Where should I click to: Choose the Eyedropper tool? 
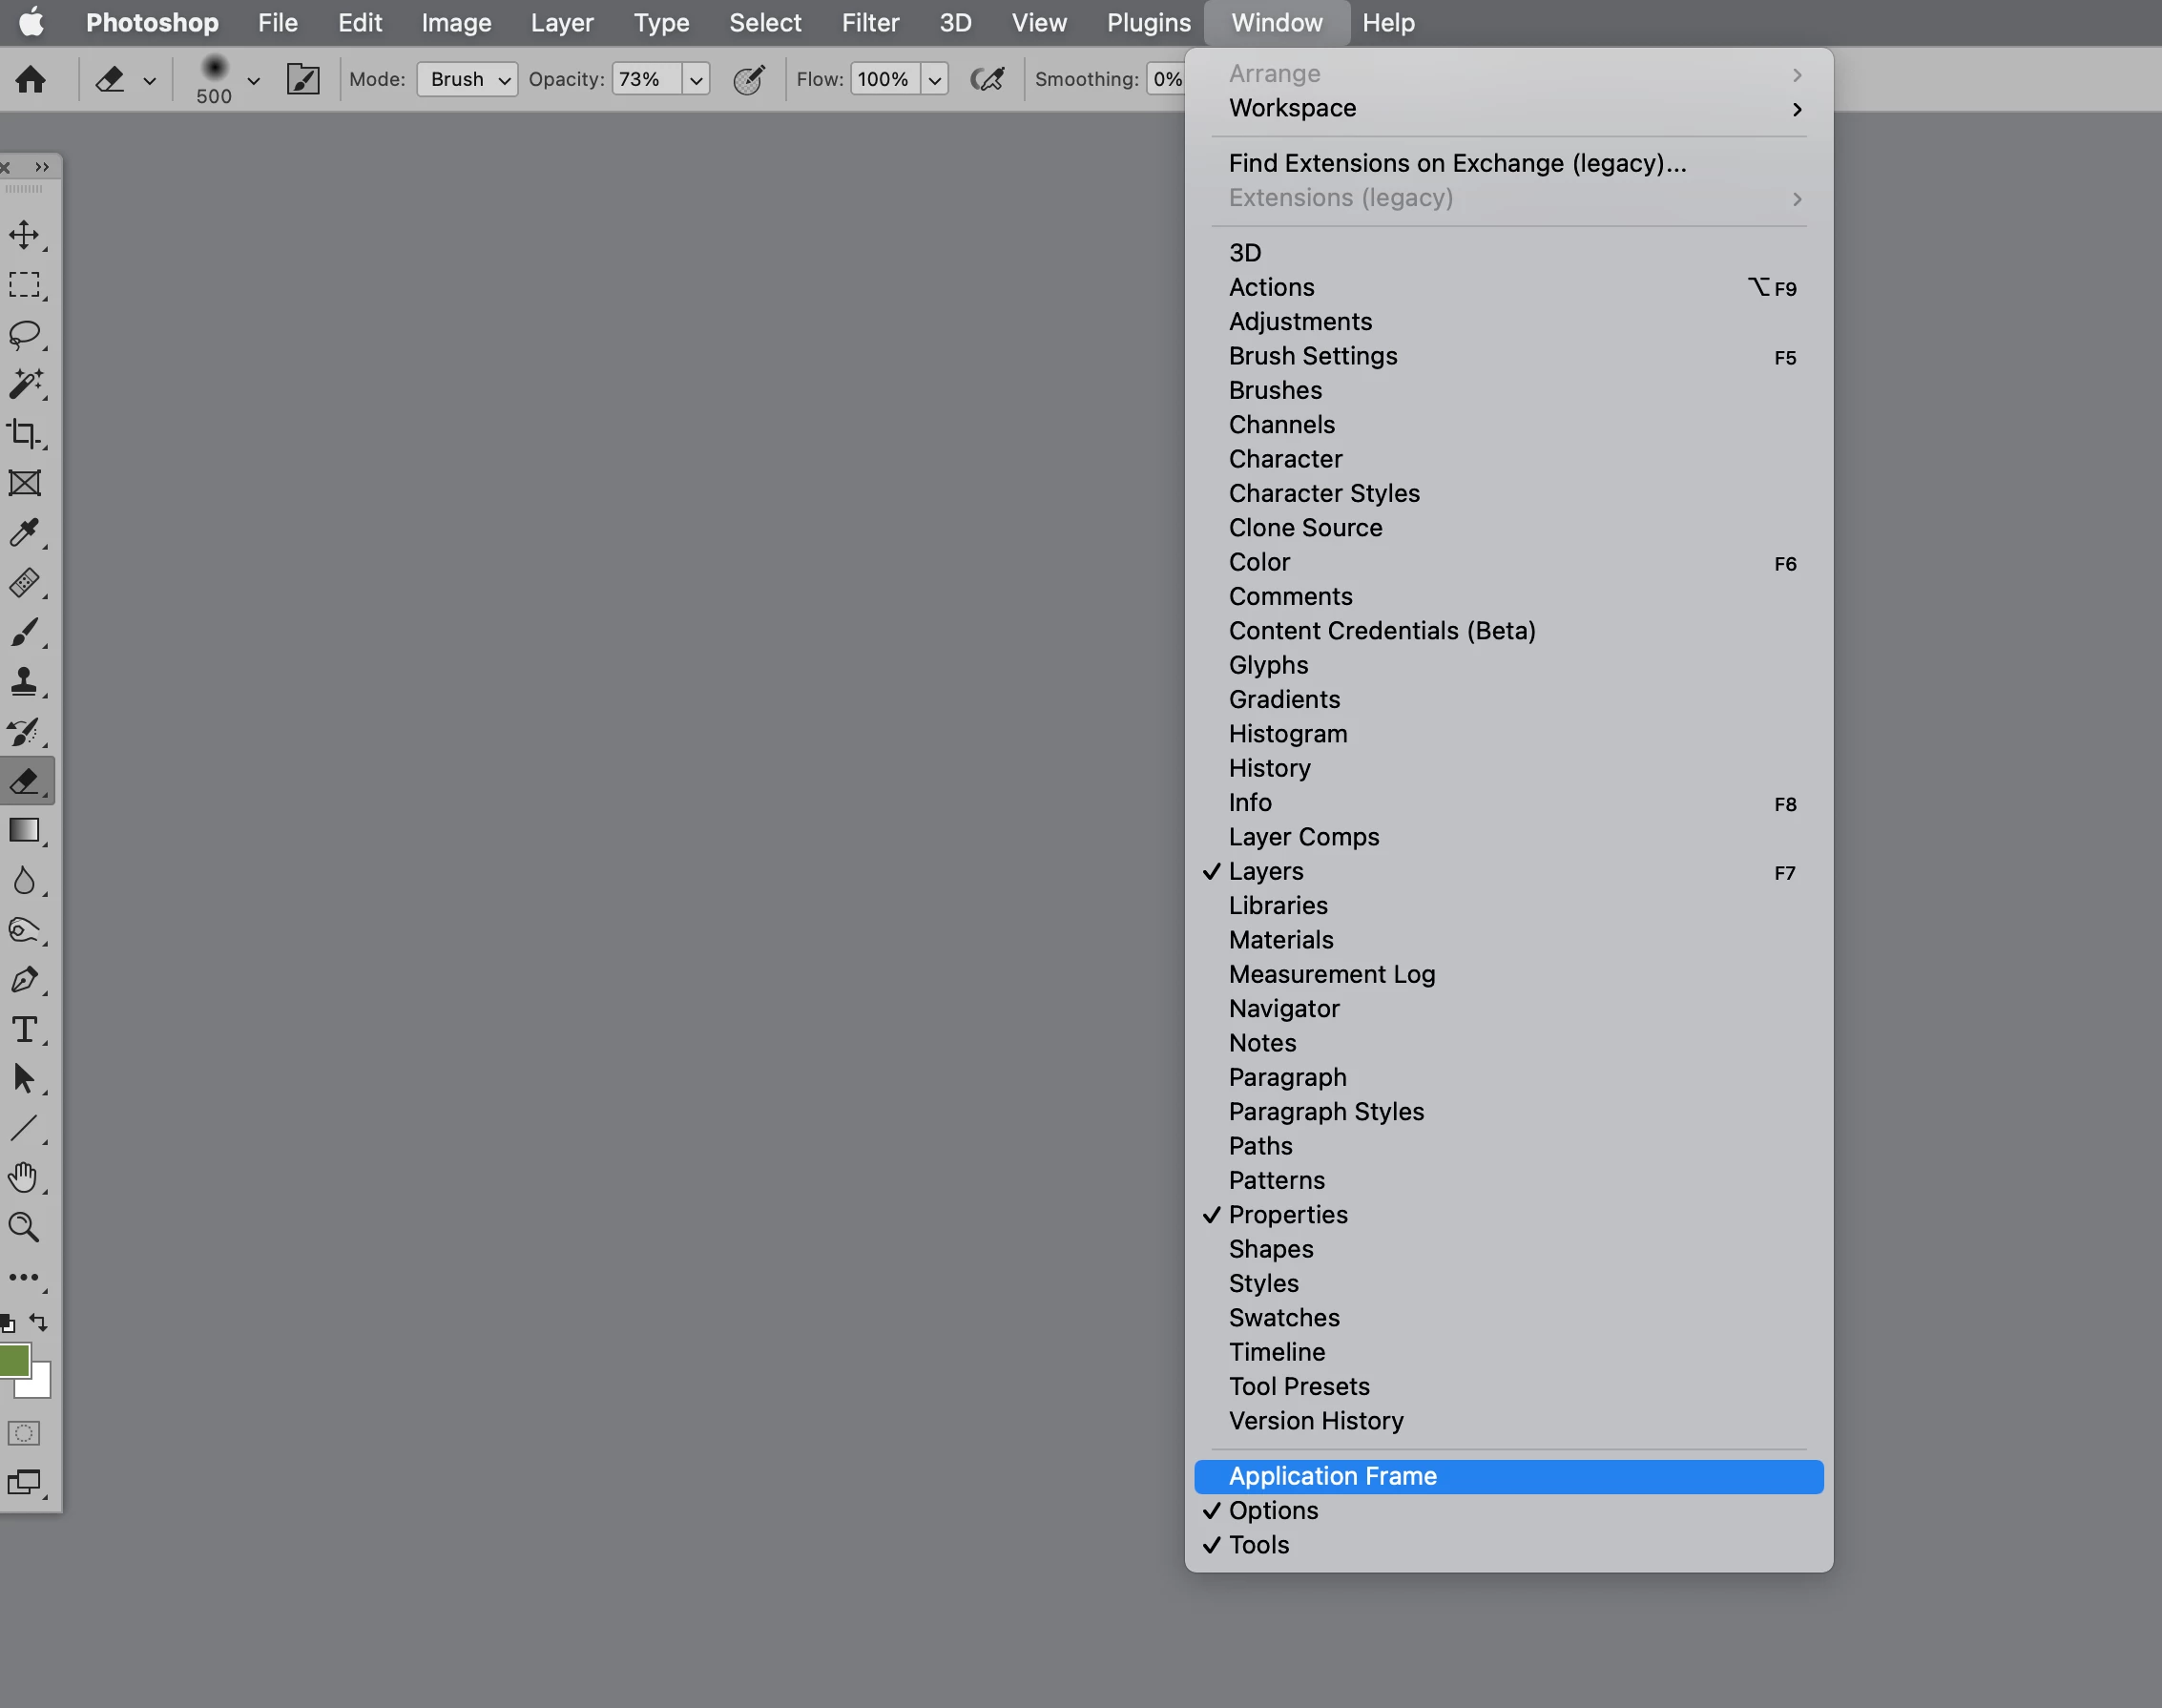point(24,533)
